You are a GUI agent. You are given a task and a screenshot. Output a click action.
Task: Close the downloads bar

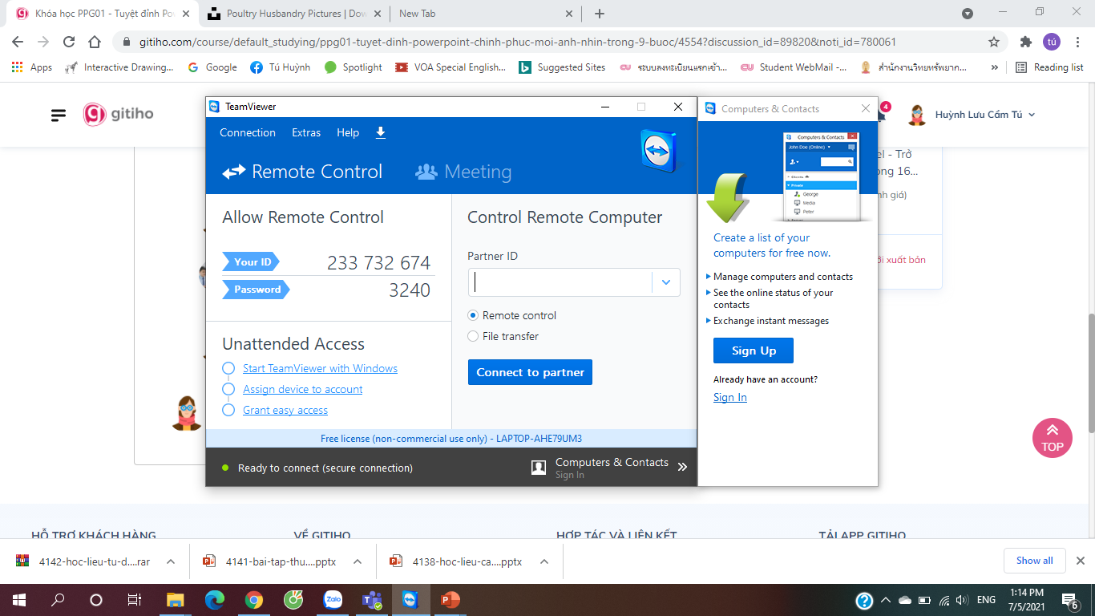click(x=1080, y=561)
